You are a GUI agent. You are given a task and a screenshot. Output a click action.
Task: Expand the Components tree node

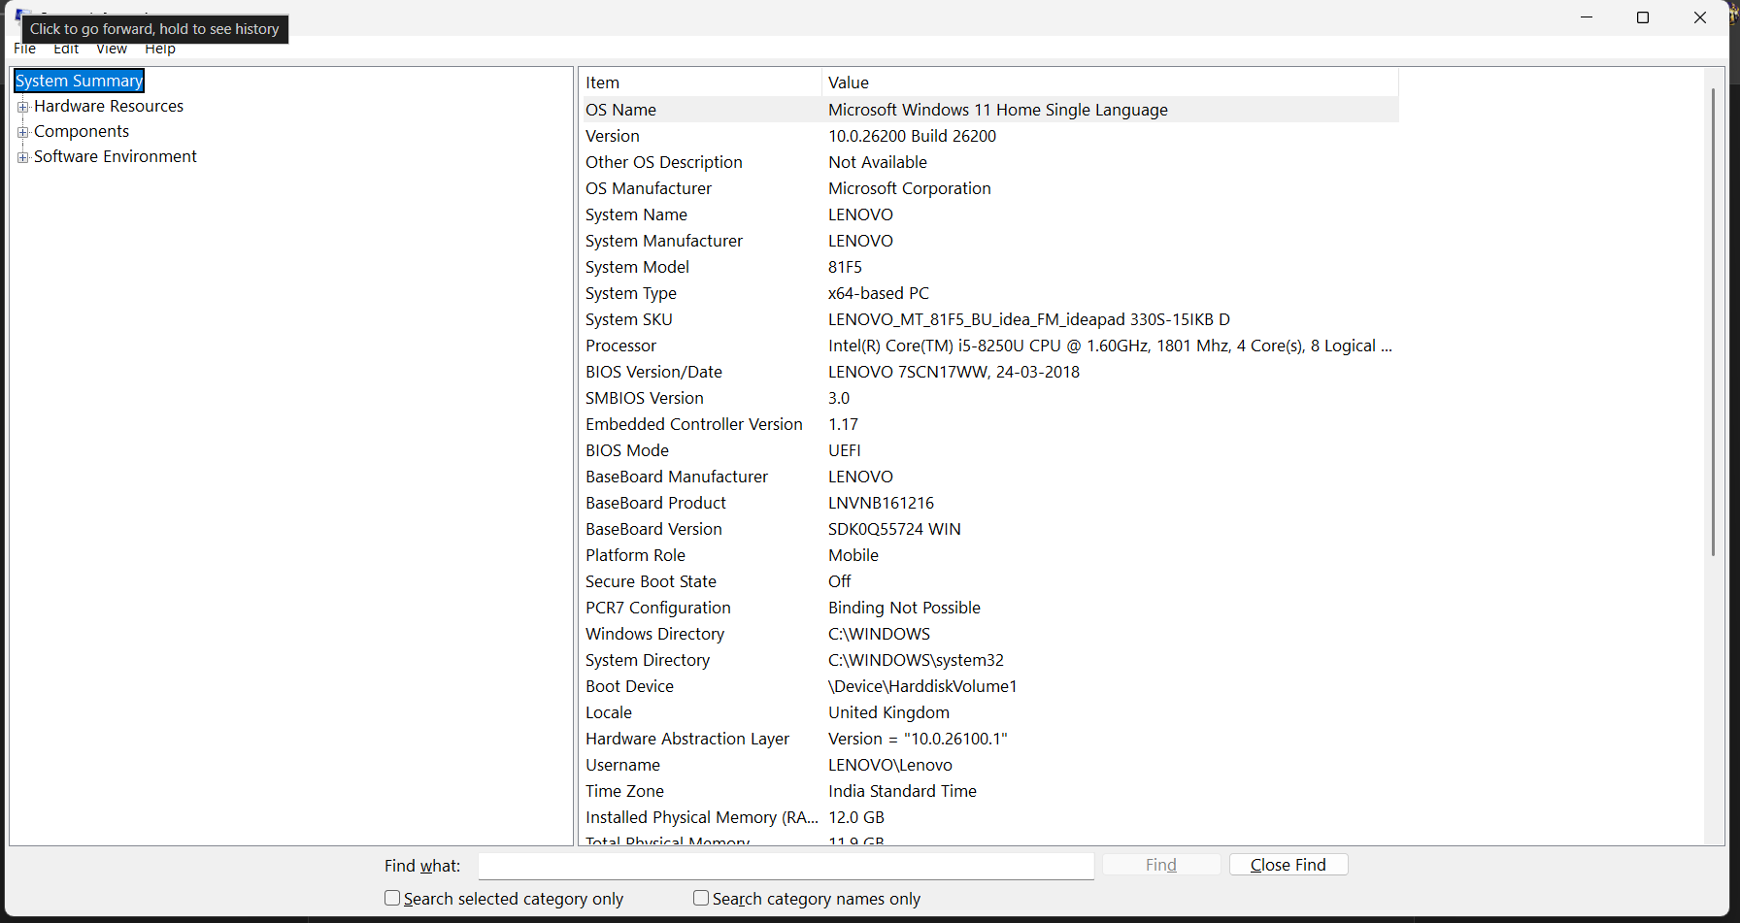click(x=23, y=132)
